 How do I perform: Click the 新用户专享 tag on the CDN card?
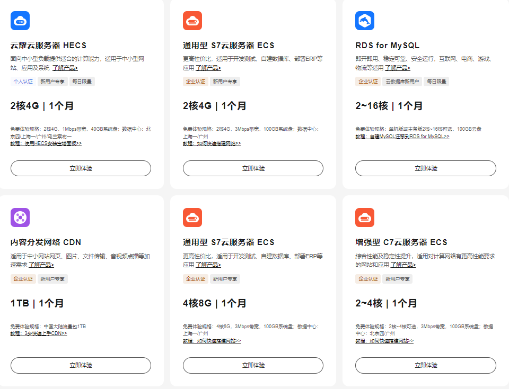pos(52,279)
